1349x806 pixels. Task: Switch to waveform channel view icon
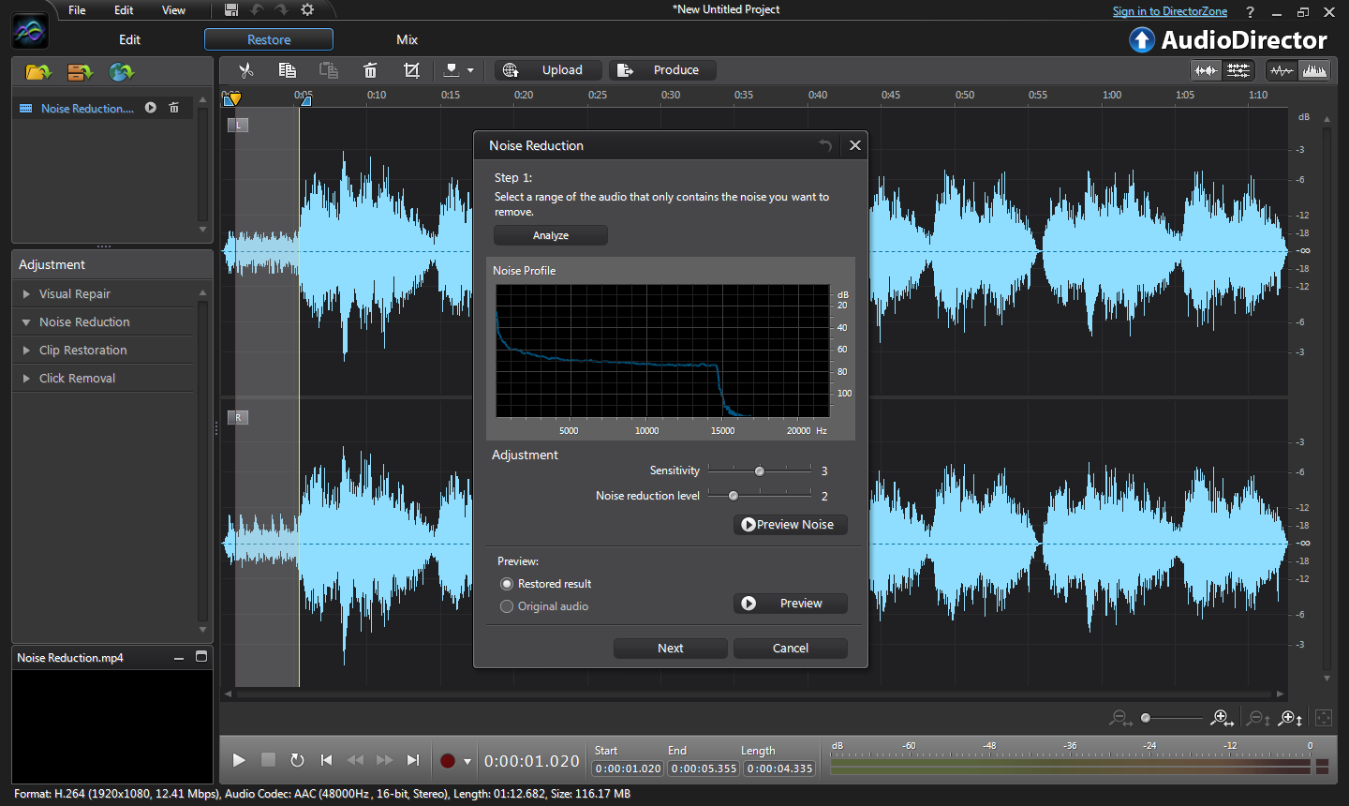tap(1206, 70)
